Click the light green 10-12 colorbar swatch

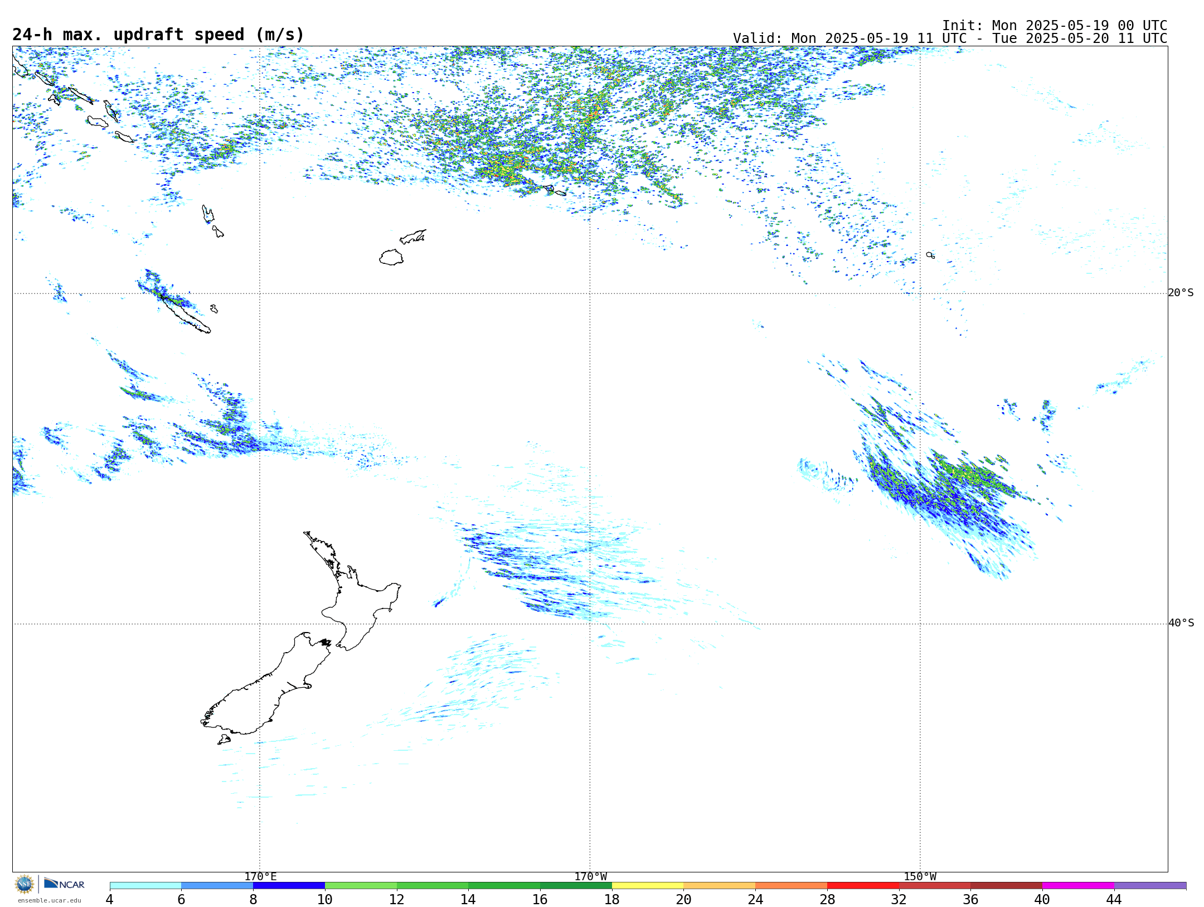pyautogui.click(x=361, y=885)
